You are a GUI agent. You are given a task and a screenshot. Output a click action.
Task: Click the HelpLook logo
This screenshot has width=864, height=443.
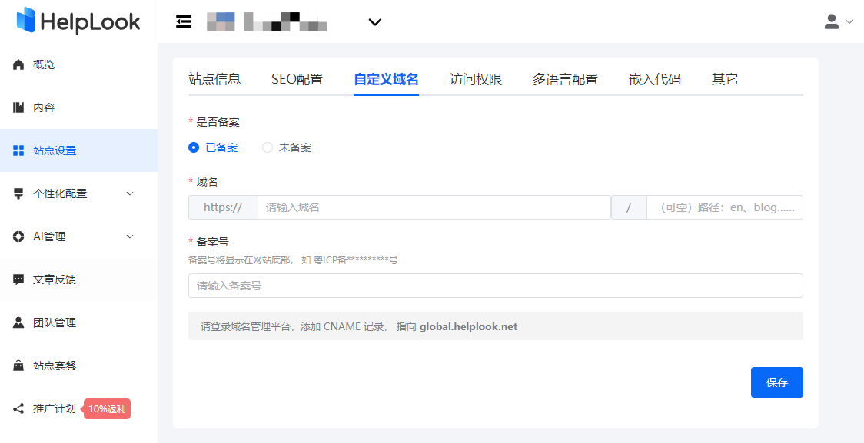pyautogui.click(x=78, y=21)
